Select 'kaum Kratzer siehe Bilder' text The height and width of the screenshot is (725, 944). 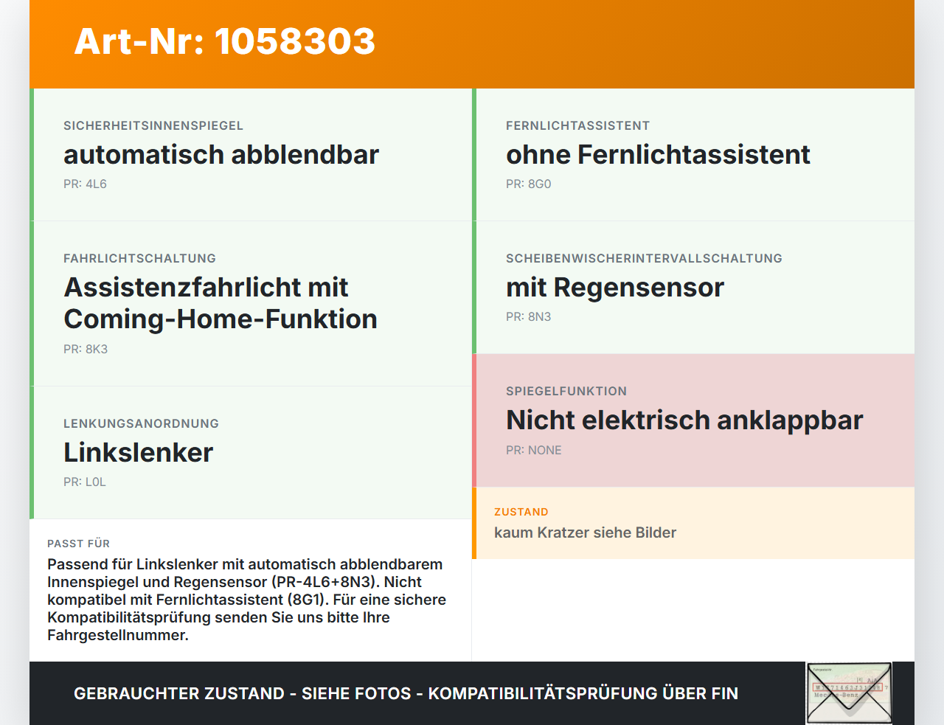coord(585,533)
